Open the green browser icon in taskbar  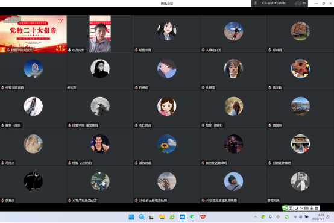pos(172,217)
